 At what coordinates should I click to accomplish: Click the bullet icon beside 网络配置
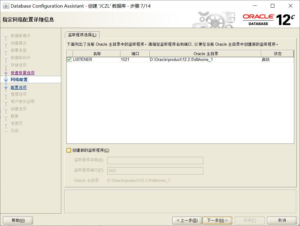click(x=6, y=79)
